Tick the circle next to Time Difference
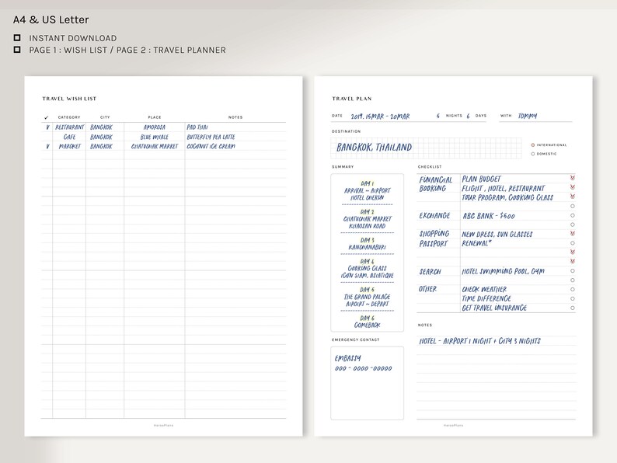The height and width of the screenshot is (463, 617). click(x=573, y=298)
